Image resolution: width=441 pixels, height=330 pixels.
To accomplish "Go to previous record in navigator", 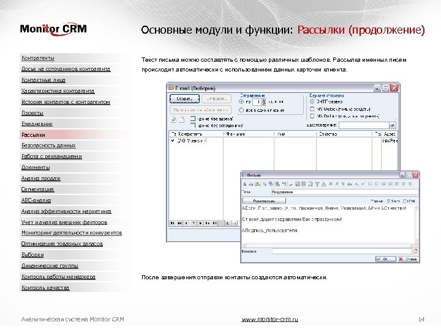I will tap(186, 223).
